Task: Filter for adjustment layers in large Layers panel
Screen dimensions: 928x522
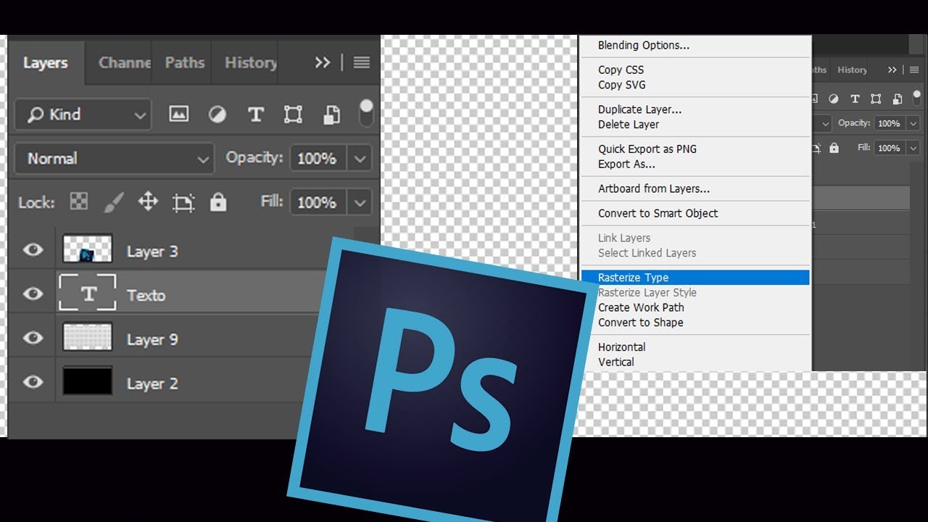Action: [217, 115]
